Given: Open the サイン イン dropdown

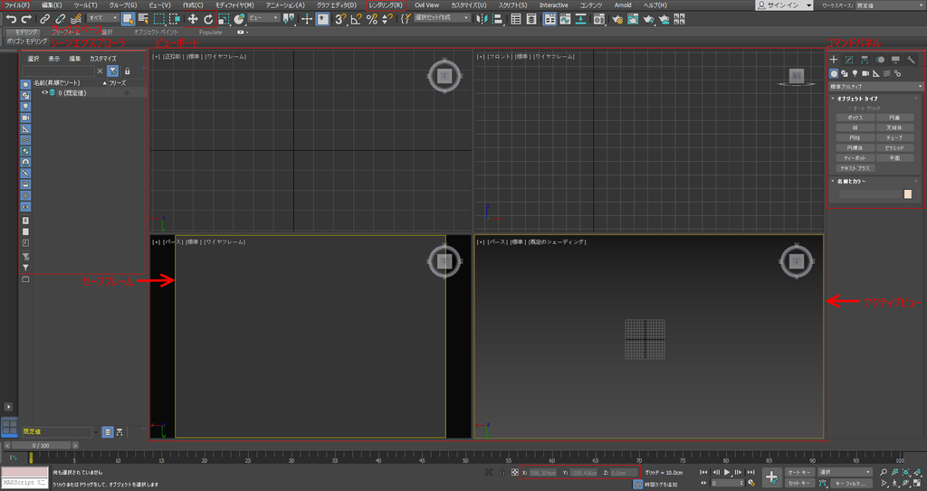Looking at the screenshot, I should pos(785,5).
